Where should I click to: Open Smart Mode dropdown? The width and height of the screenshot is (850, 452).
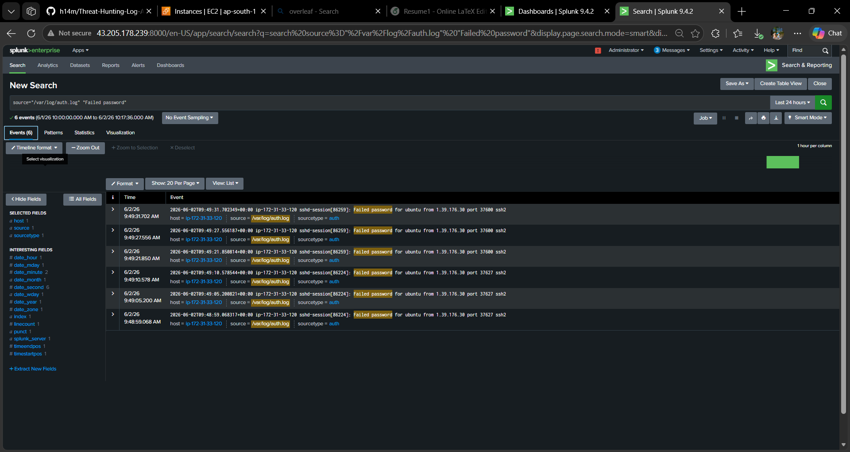pyautogui.click(x=808, y=118)
